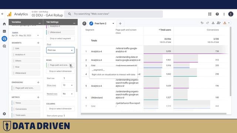The image size is (237, 133).
Task: Click Drop or select dimension under Columns
Action: click(x=60, y=109)
